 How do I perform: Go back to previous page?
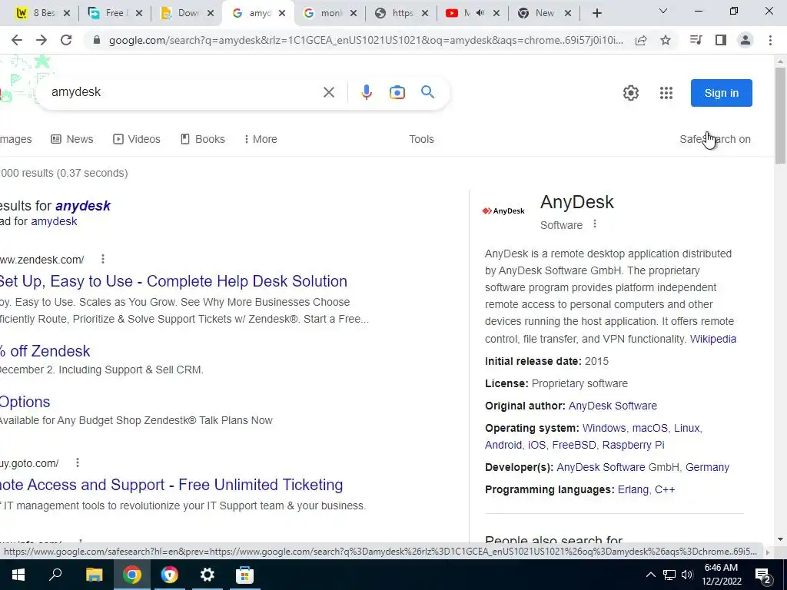[x=17, y=40]
